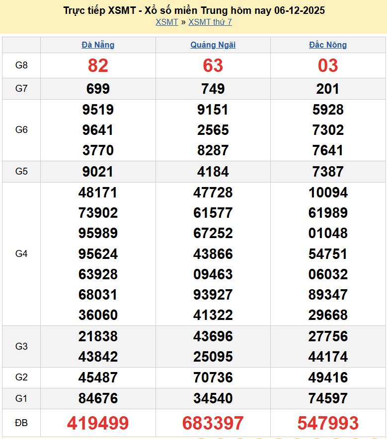Open the XSMT thứ 7 link
The height and width of the screenshot is (439, 387).
[x=210, y=22]
